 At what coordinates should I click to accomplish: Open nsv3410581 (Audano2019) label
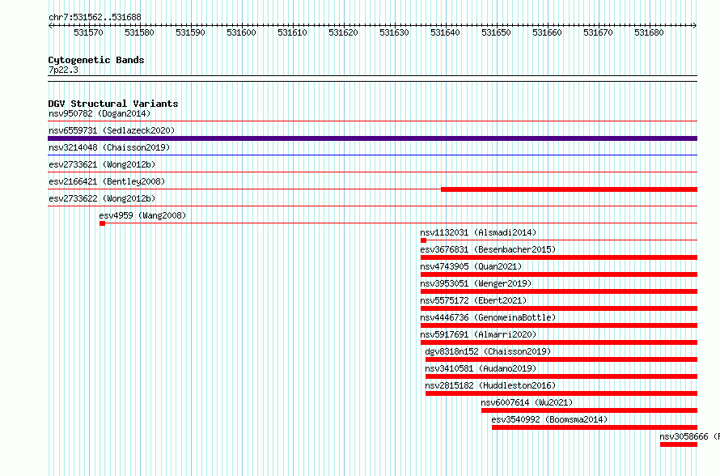coord(481,368)
